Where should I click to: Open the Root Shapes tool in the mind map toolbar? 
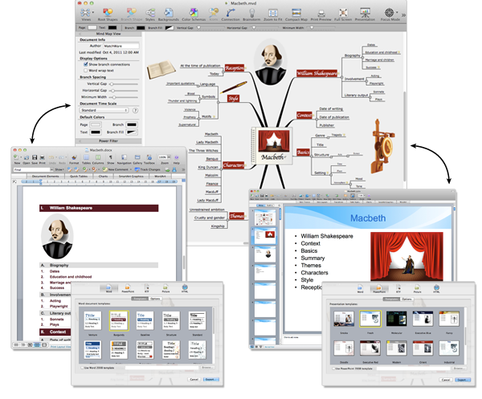(x=108, y=13)
